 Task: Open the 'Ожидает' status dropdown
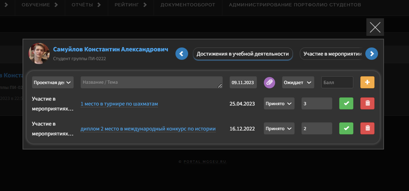(298, 82)
